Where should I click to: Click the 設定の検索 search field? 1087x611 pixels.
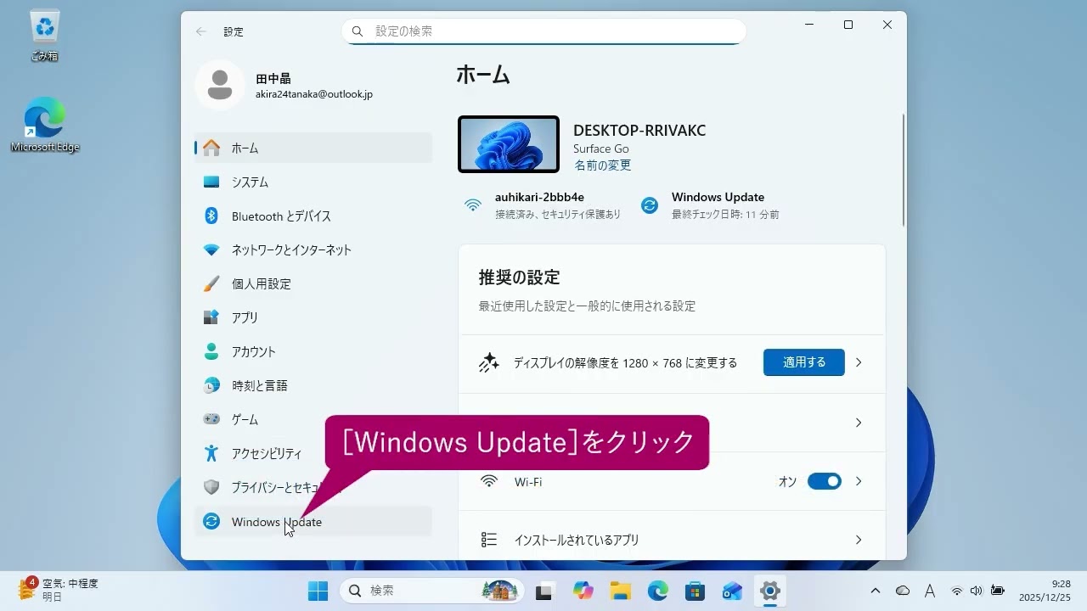543,31
